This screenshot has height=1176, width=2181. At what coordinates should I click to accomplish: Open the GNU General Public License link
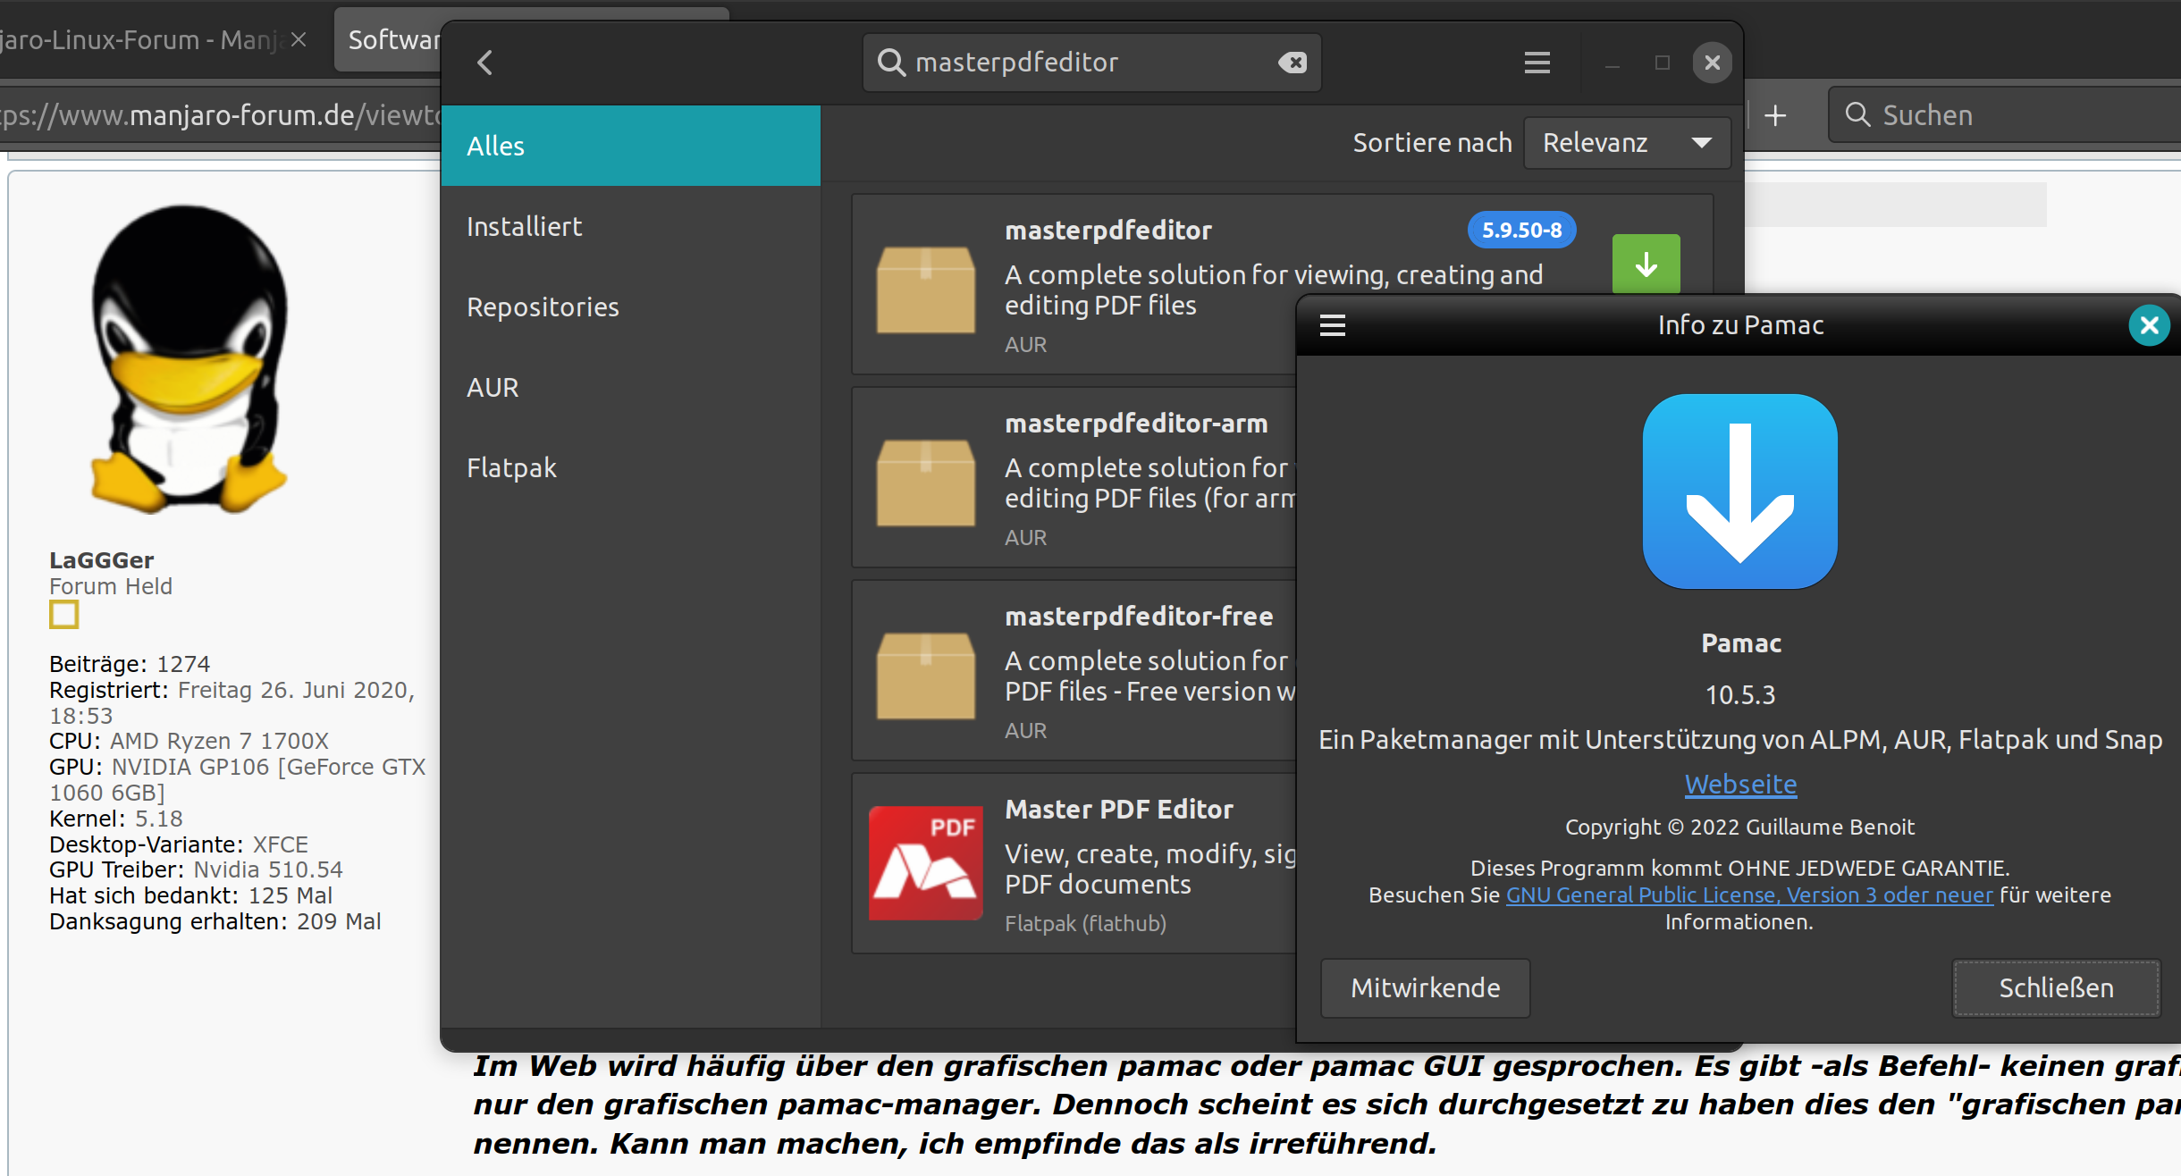pyautogui.click(x=1749, y=895)
